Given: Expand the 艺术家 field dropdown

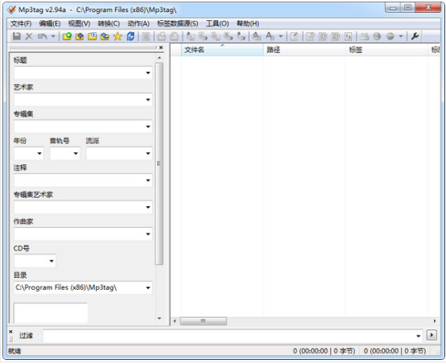Looking at the screenshot, I should tap(148, 100).
